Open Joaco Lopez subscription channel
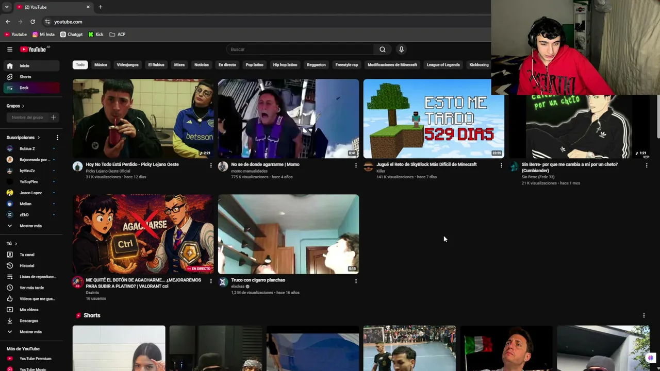This screenshot has width=660, height=371. click(x=31, y=193)
